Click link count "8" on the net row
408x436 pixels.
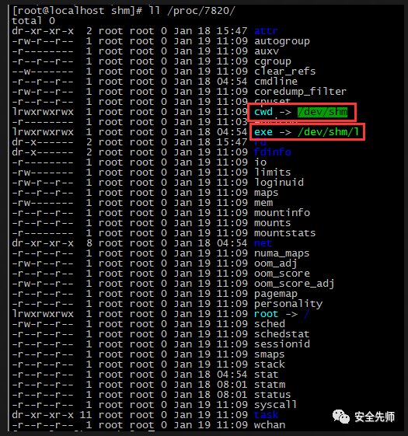(89, 243)
